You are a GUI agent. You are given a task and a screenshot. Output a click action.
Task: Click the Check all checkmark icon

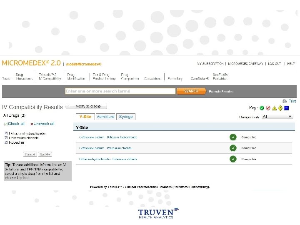point(6,124)
